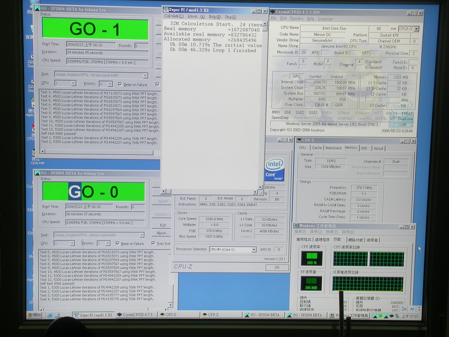449x337 pixels.
Task: Open the 處理程序 tab in Task Manager
Action: 322,240
